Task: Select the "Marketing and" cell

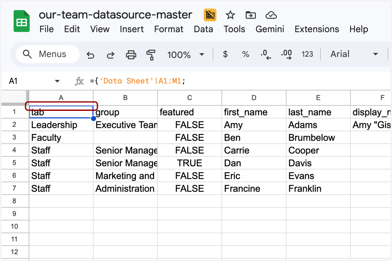Action: (125, 176)
